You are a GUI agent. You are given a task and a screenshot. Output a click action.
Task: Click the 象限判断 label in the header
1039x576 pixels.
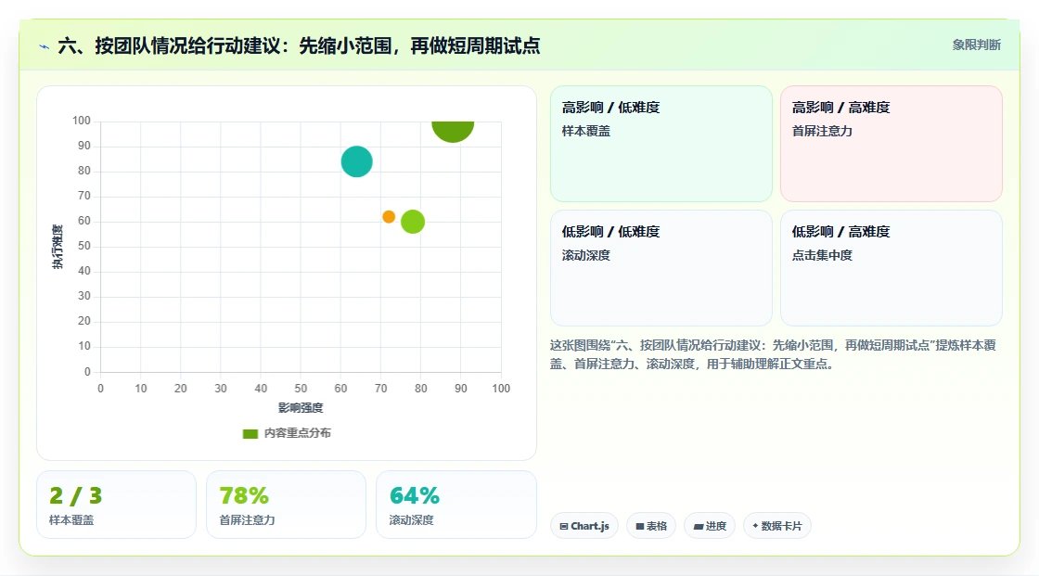click(976, 45)
